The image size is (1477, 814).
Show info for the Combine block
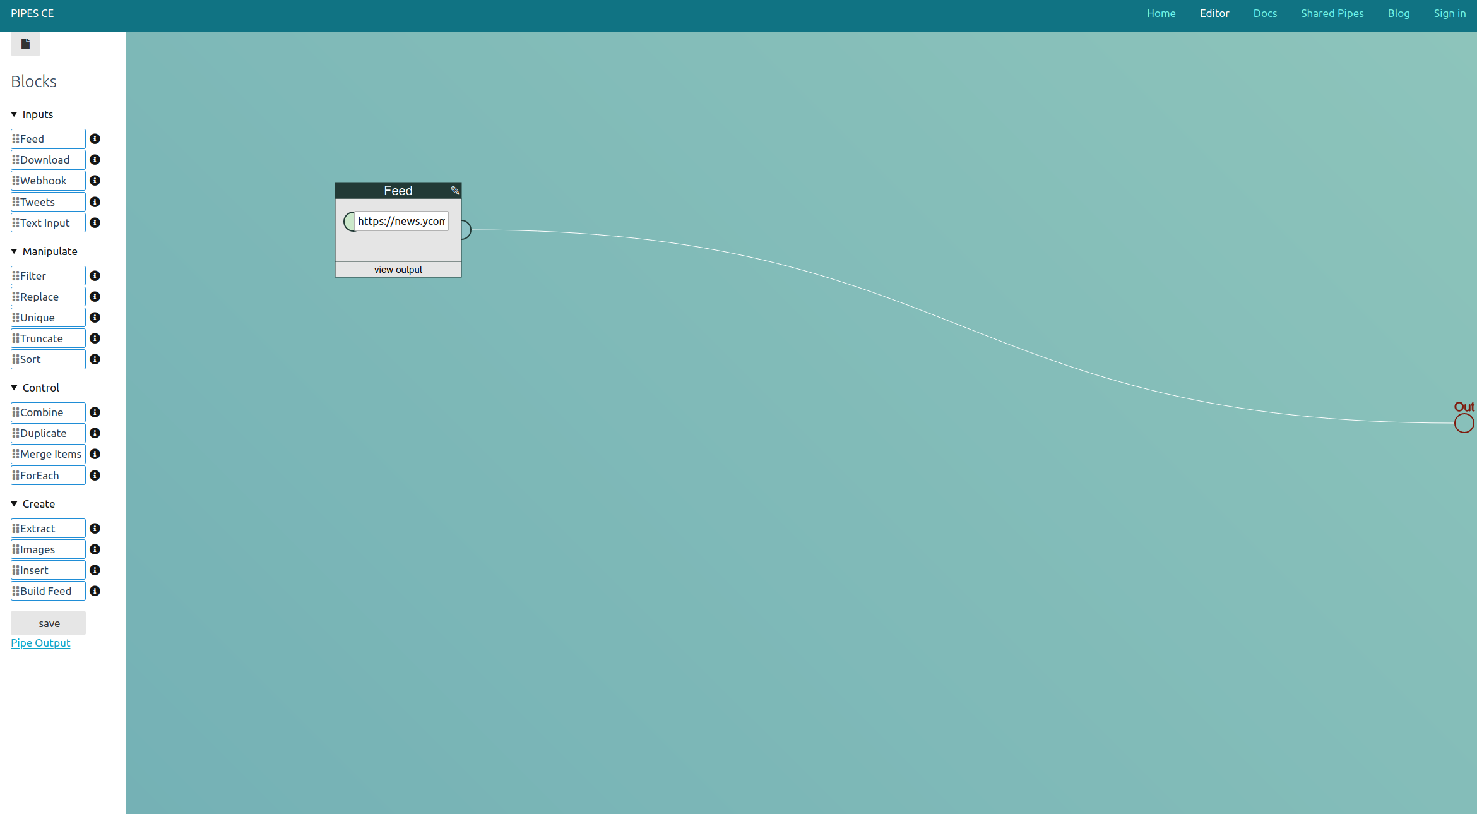click(95, 412)
